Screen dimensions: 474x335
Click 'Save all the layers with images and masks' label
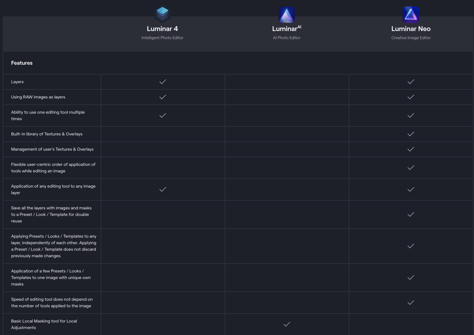pyautogui.click(x=51, y=215)
